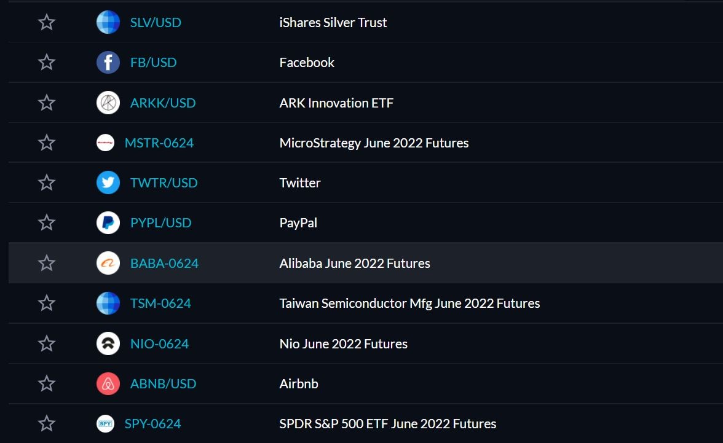Star the ABNB/USD market row

point(47,383)
